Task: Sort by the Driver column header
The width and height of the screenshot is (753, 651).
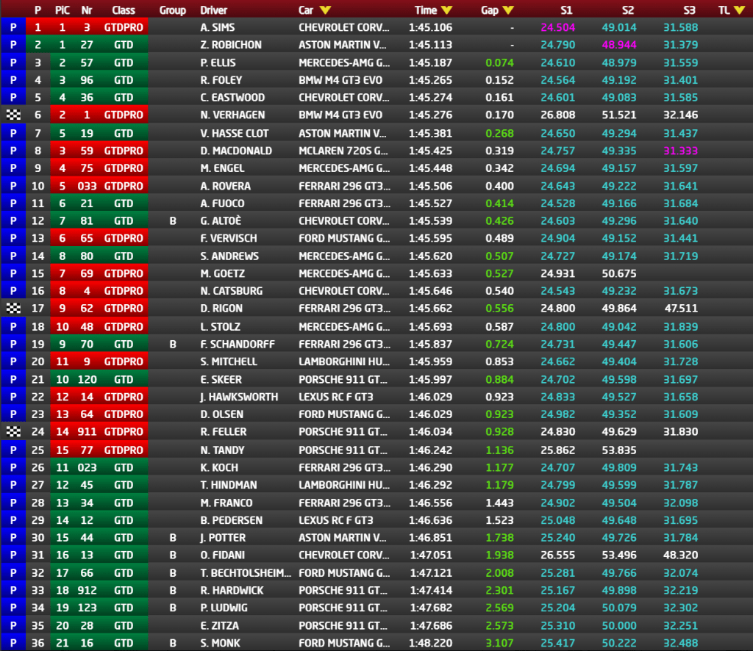Action: 214,10
